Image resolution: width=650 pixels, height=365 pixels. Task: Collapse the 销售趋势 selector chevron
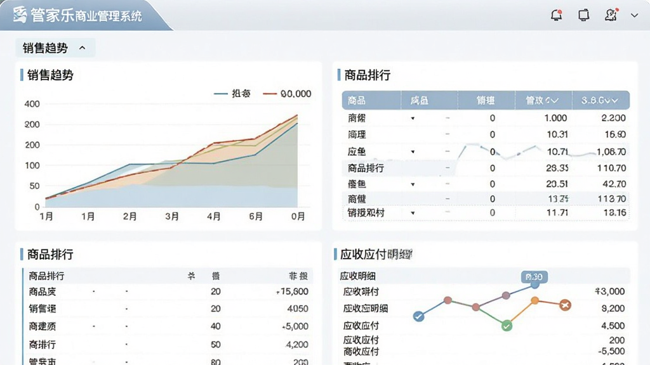pyautogui.click(x=82, y=48)
